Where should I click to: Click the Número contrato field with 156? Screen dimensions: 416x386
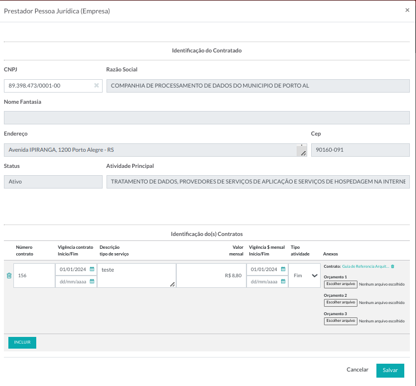[33, 276]
